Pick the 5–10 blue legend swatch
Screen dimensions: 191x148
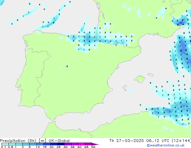(x=33, y=144)
